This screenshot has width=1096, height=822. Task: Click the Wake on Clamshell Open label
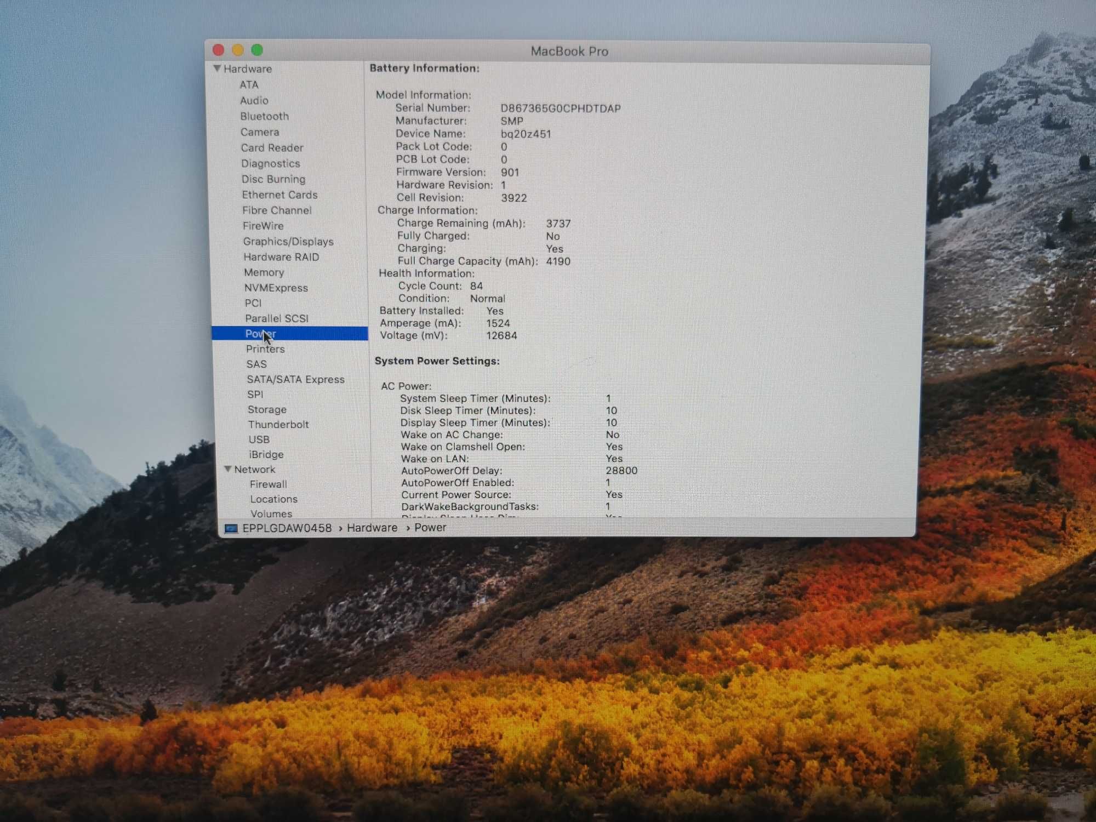tap(463, 447)
